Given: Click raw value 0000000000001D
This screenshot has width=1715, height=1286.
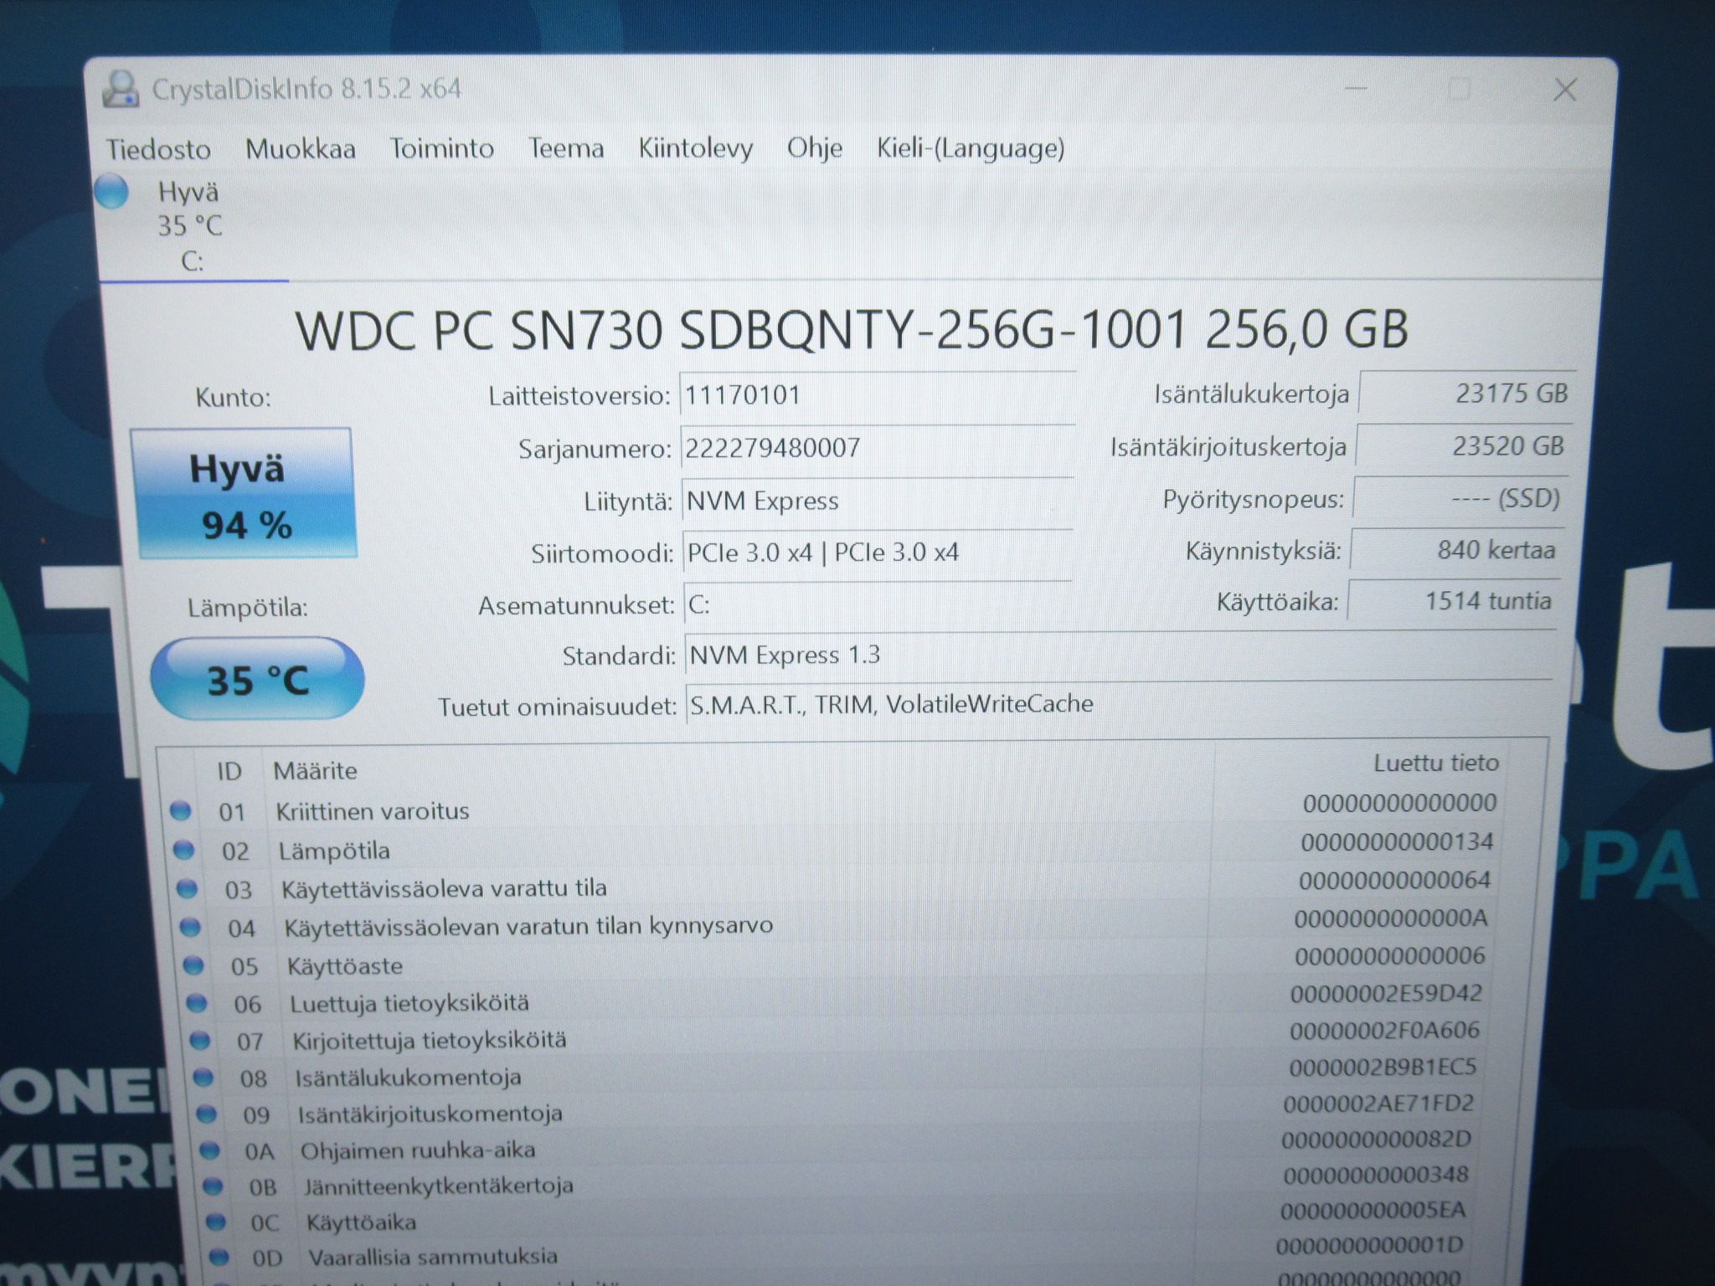Looking at the screenshot, I should pyautogui.click(x=1370, y=1245).
